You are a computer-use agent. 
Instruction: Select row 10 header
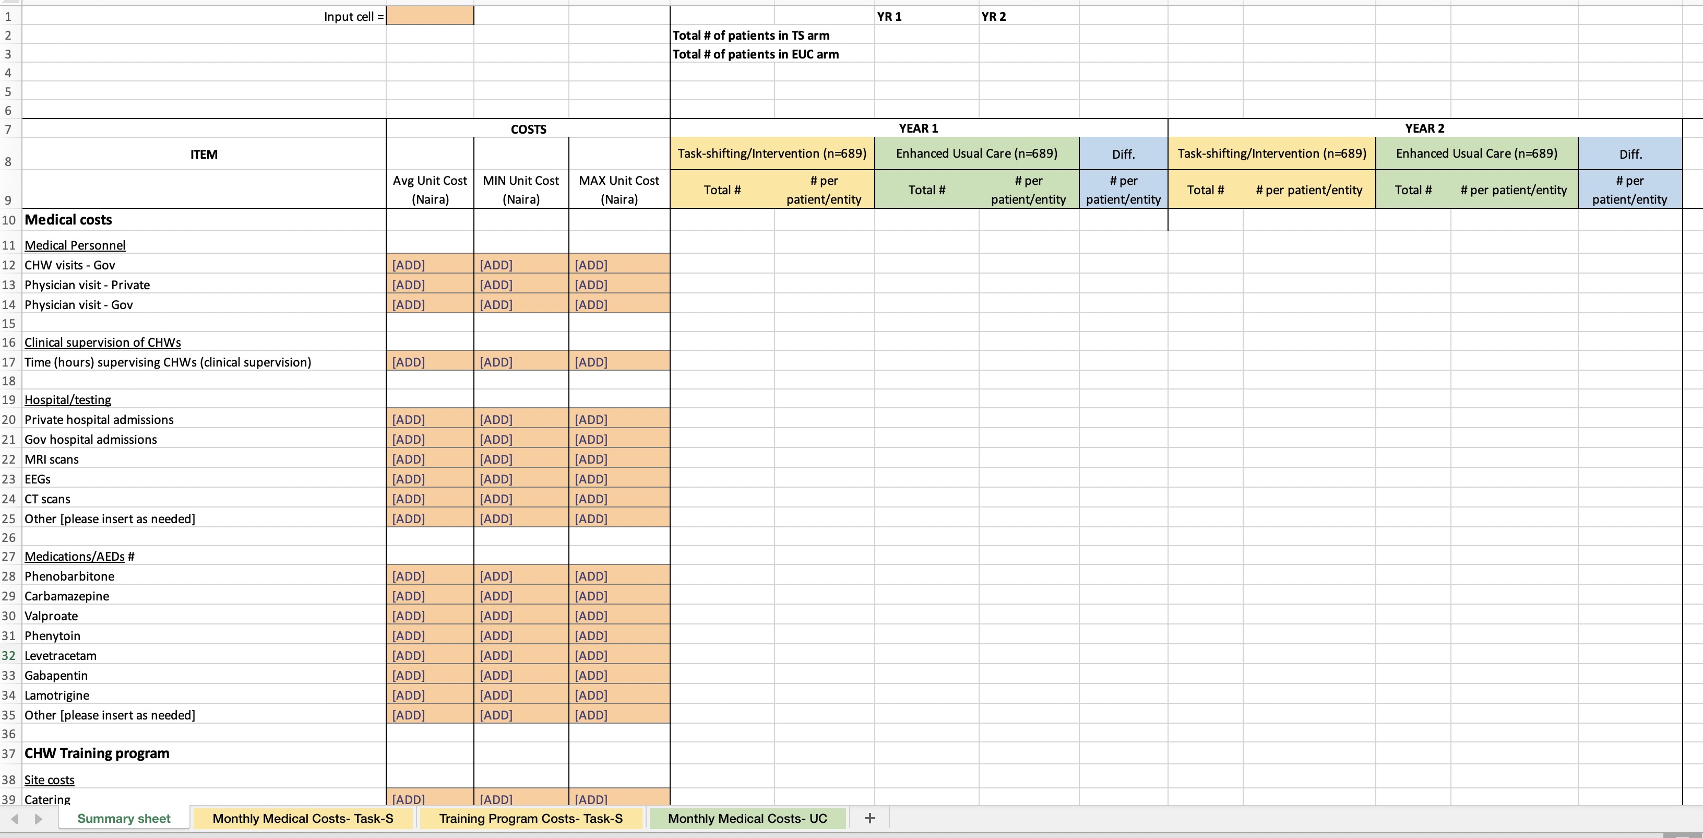point(8,220)
